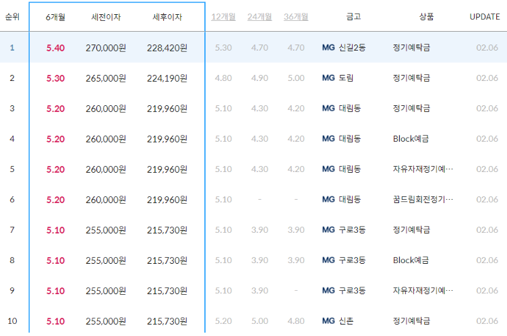Sort by the 12개월 column header
Image resolution: width=507 pixels, height=336 pixels.
click(223, 16)
